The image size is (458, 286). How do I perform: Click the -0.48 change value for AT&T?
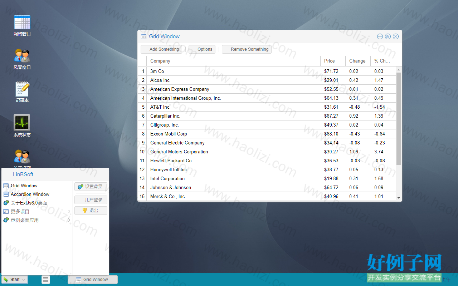click(358, 107)
